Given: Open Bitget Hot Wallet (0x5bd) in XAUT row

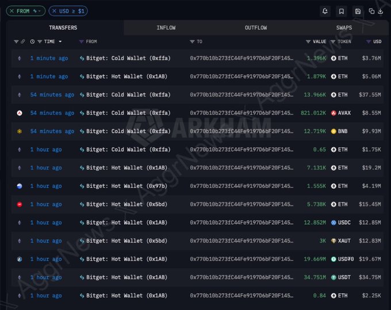Looking at the screenshot, I should [x=126, y=241].
